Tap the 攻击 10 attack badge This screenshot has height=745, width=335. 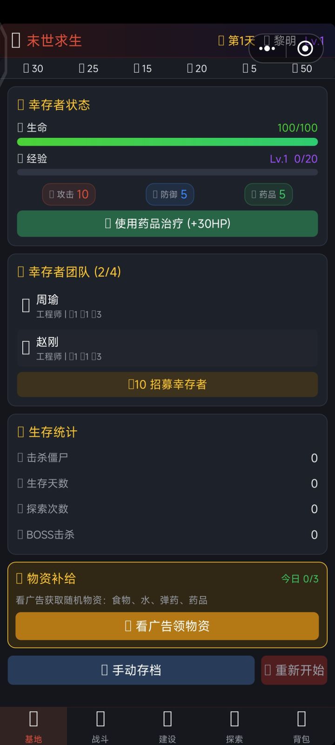(69, 194)
